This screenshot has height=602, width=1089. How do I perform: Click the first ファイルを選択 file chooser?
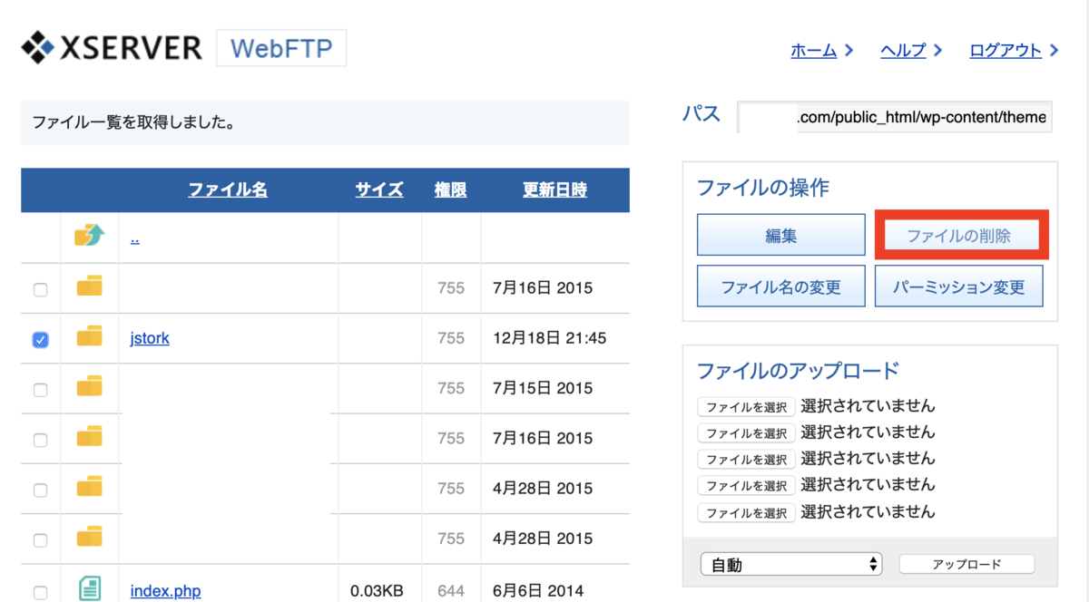[x=746, y=407]
